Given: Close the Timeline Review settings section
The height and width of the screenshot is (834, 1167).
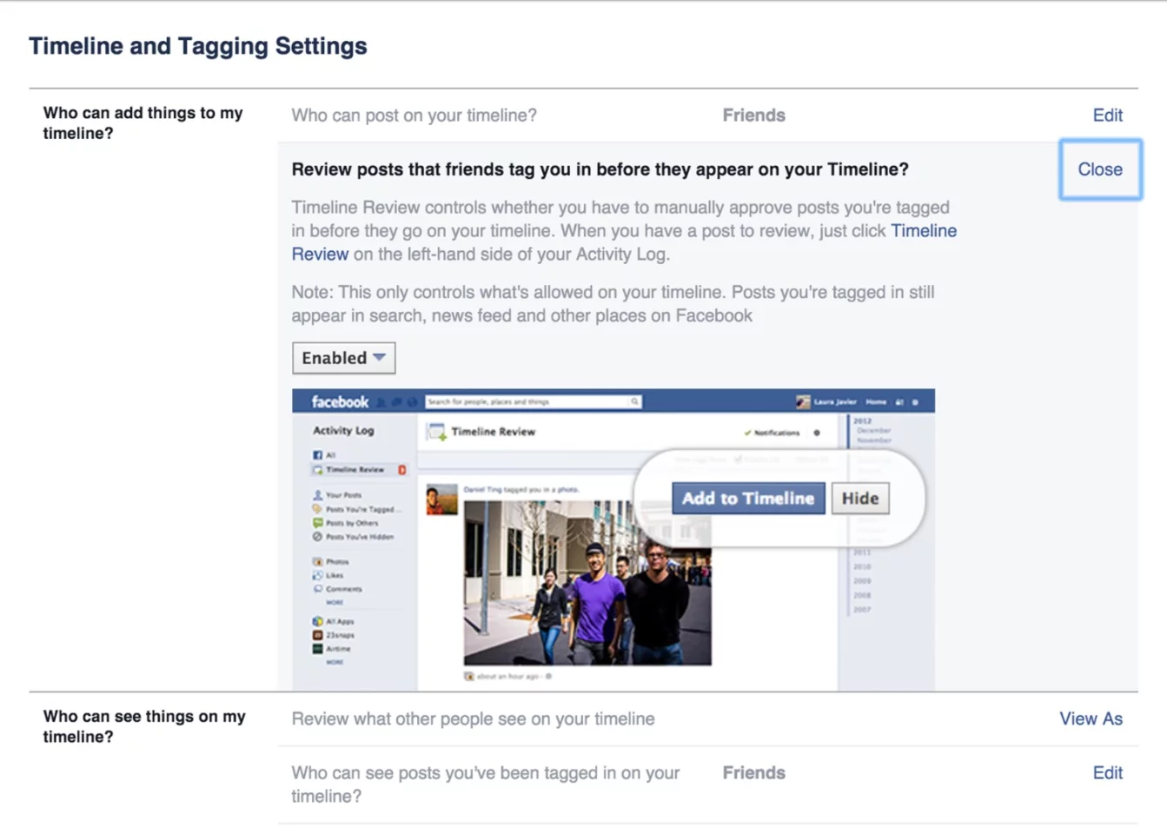Looking at the screenshot, I should click(1099, 169).
